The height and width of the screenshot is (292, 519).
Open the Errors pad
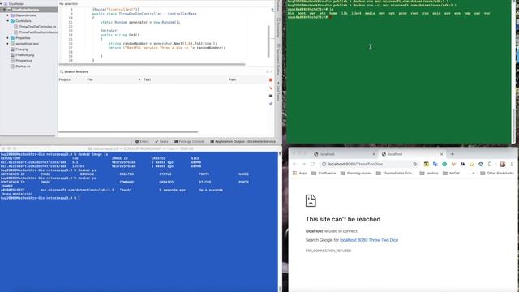(x=142, y=141)
